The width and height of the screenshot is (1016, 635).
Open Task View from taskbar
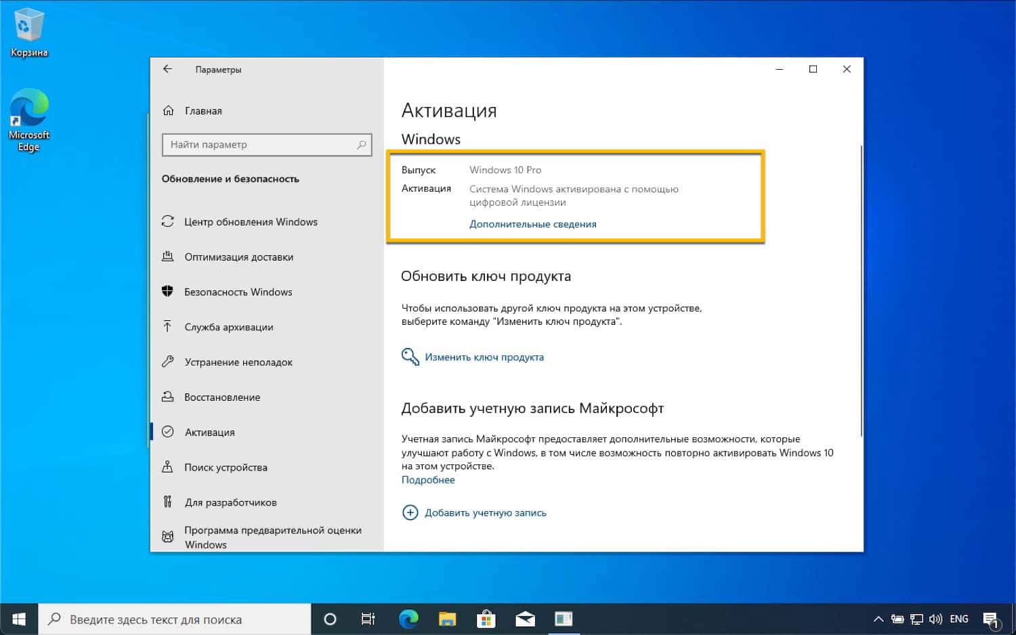pos(367,618)
